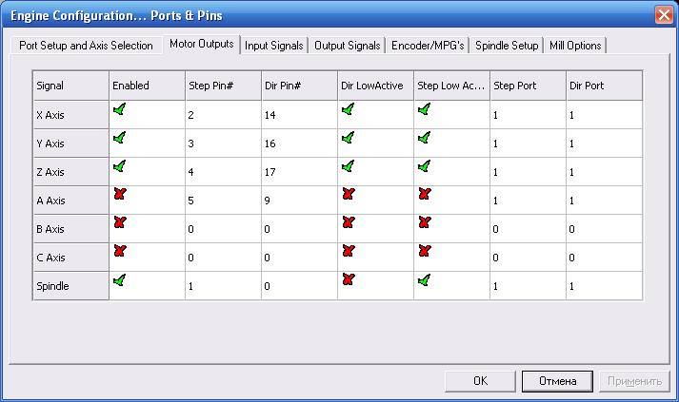Open Port Setup and Axis Selection tab
The width and height of the screenshot is (679, 402).
[x=86, y=46]
